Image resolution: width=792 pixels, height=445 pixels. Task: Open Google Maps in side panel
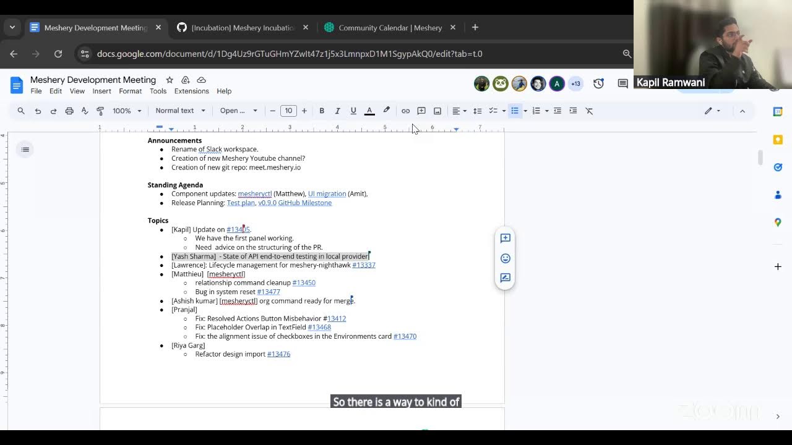778,222
